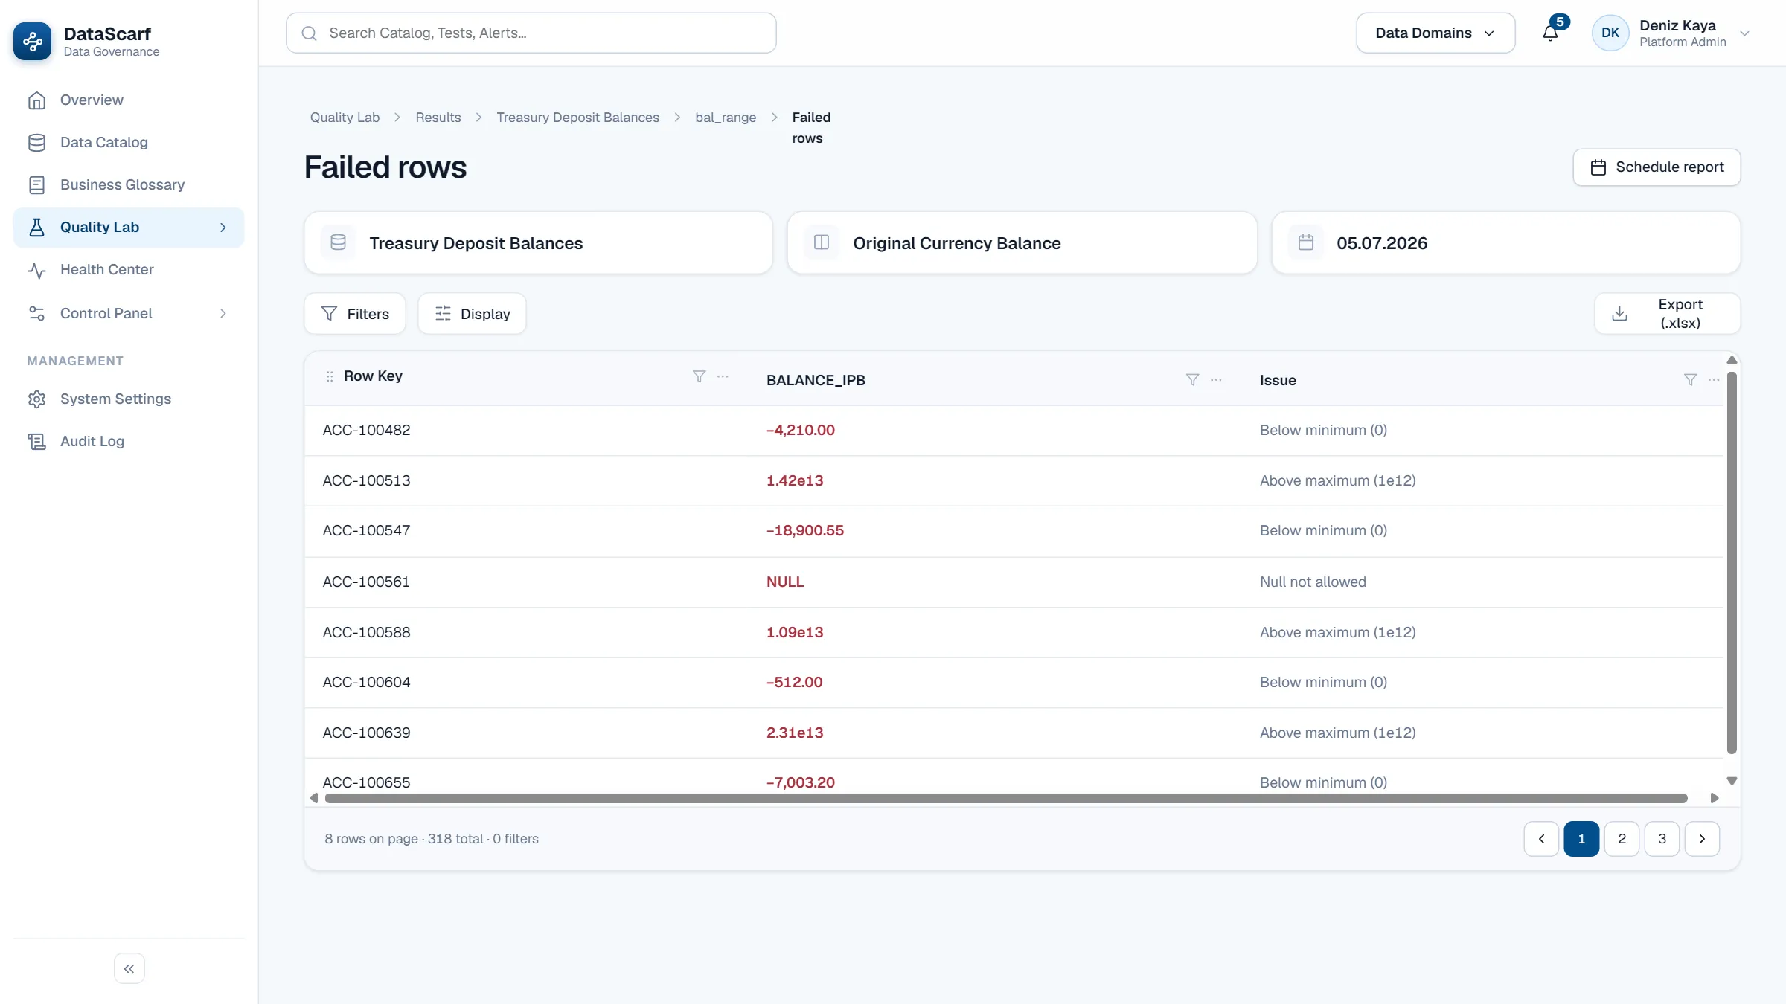The width and height of the screenshot is (1786, 1004).
Task: Click the Row Key column filter icon
Action: 699,376
